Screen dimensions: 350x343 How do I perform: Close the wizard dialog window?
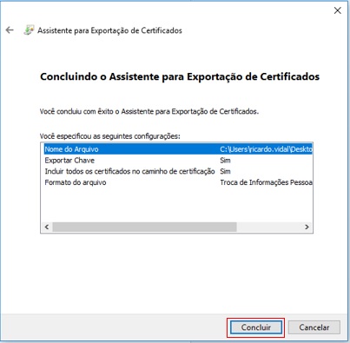click(337, 10)
